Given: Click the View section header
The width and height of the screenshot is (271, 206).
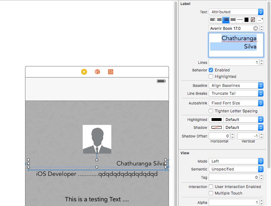Looking at the screenshot, I should [x=185, y=153].
